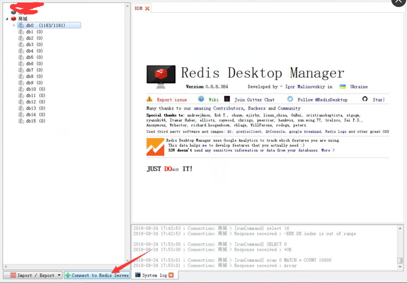
Task: Click the qredisclient link
Action: (x=248, y=132)
